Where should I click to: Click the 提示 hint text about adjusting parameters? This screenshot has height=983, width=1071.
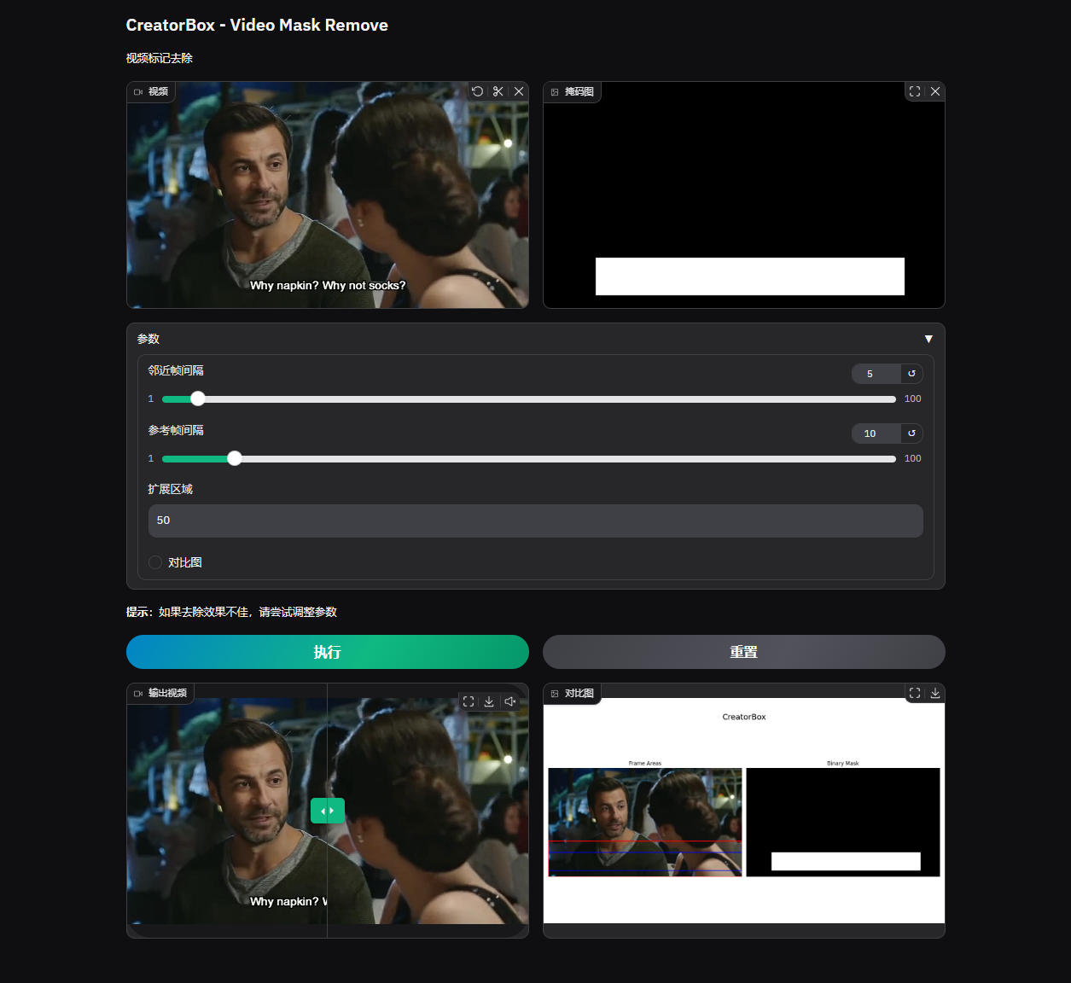pyautogui.click(x=231, y=612)
